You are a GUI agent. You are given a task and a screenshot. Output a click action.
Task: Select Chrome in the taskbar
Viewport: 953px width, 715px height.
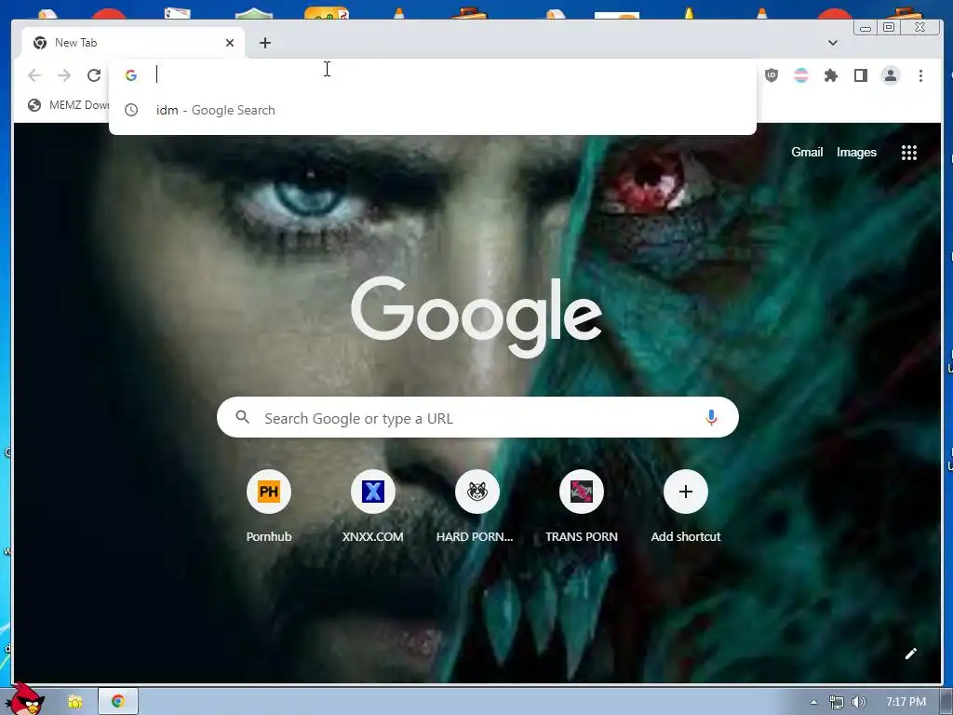(x=118, y=702)
